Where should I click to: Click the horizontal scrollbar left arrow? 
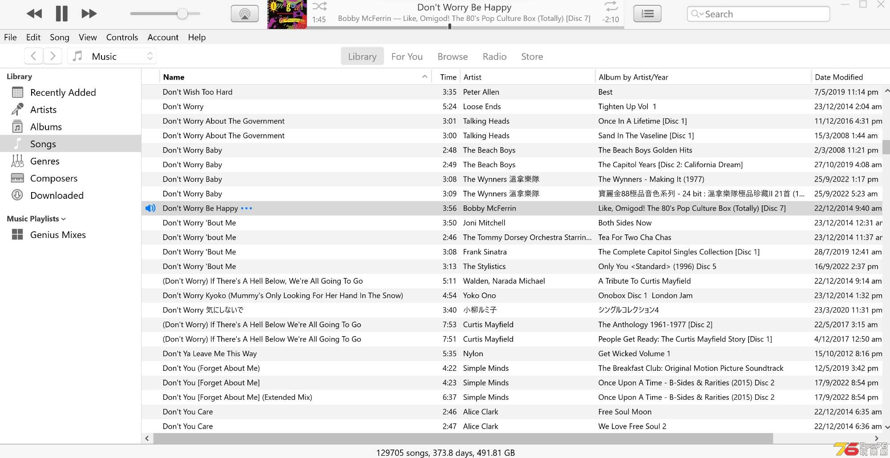[147, 438]
